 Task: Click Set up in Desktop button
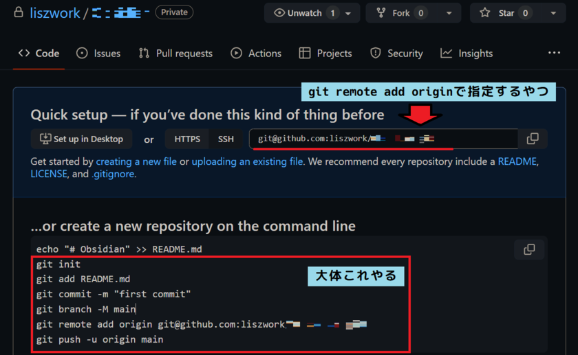81,139
